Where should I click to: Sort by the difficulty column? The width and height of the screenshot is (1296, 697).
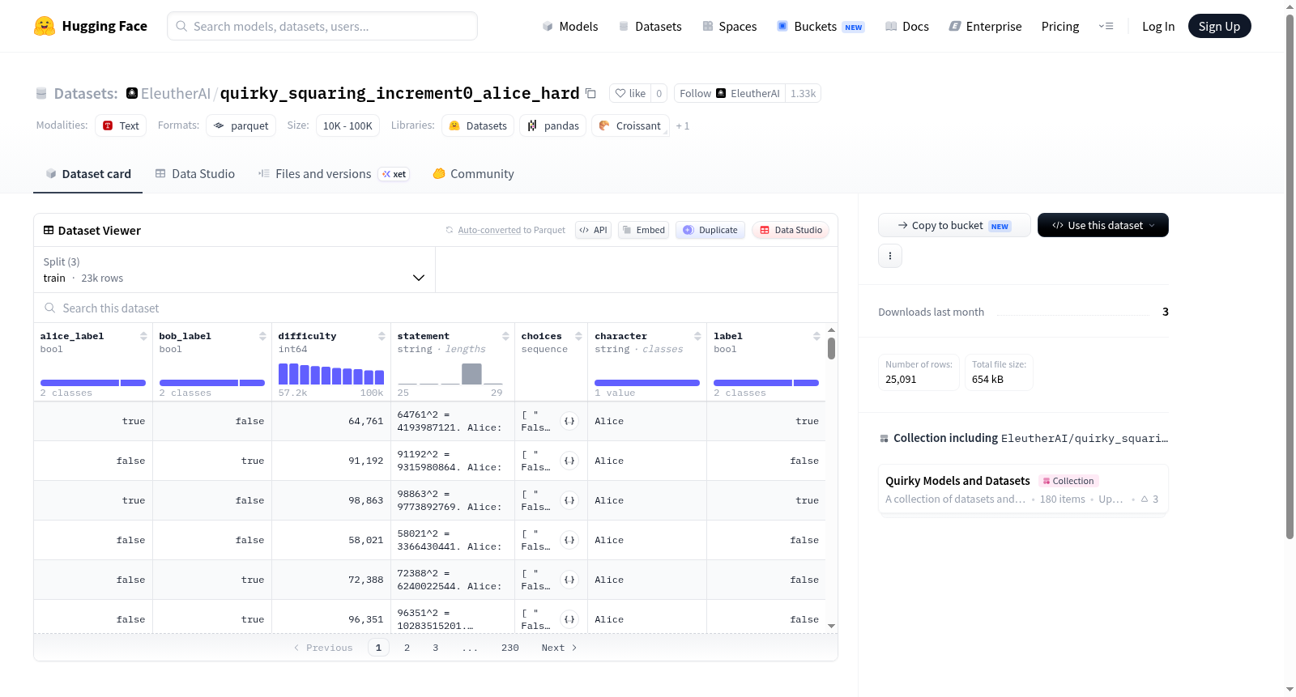pos(382,336)
